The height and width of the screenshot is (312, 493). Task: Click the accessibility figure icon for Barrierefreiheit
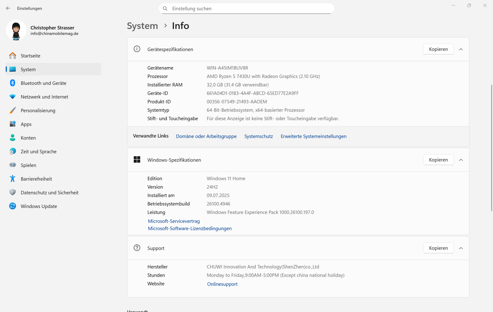click(12, 179)
